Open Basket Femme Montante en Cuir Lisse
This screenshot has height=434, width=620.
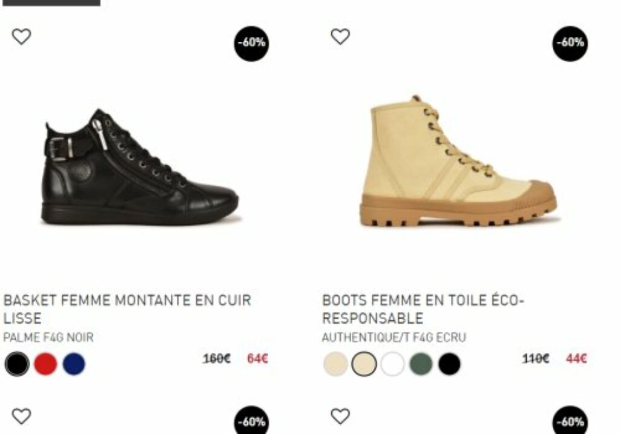(x=127, y=309)
